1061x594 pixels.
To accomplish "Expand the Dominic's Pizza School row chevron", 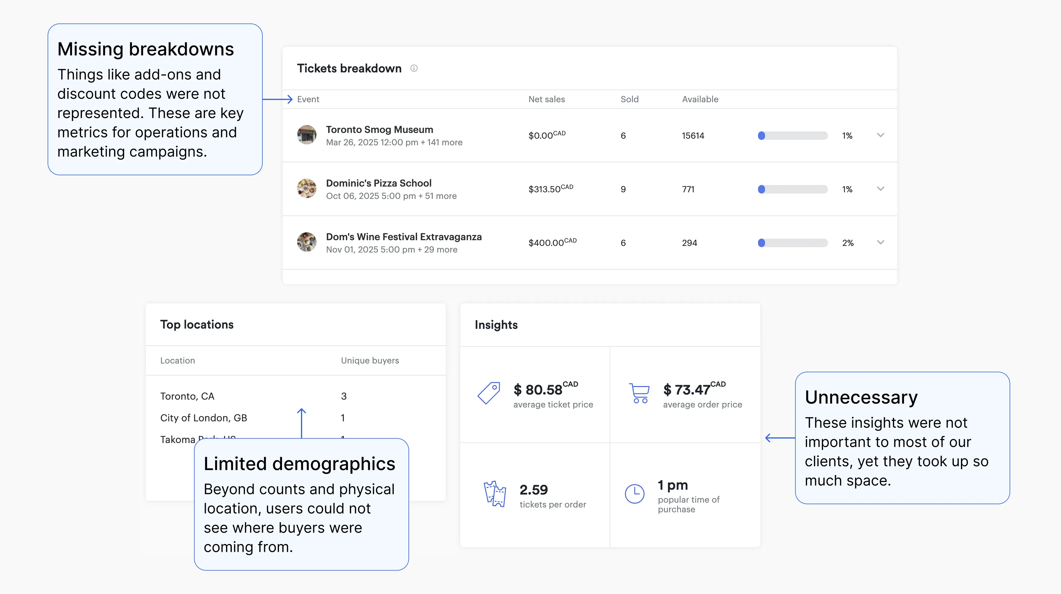I will (881, 189).
